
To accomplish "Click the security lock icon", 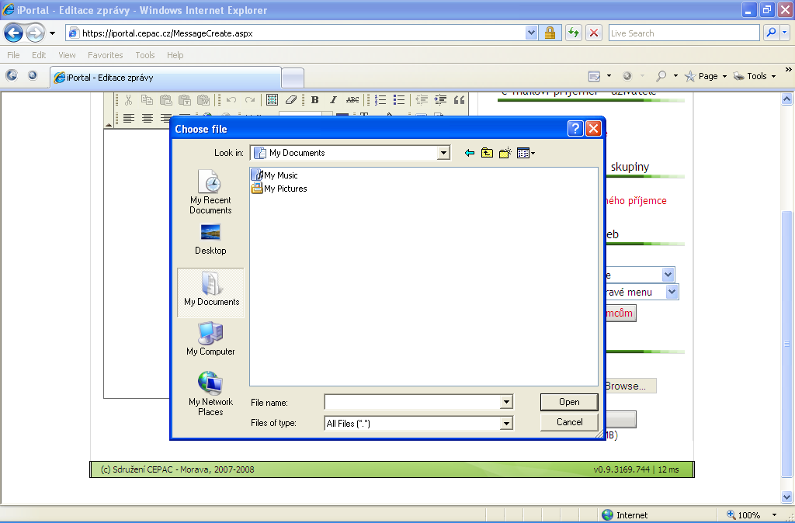I will [550, 33].
